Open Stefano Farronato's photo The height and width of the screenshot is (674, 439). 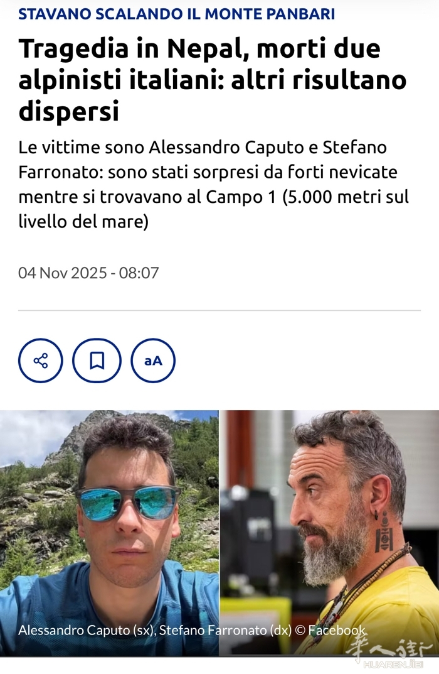[x=330, y=533]
